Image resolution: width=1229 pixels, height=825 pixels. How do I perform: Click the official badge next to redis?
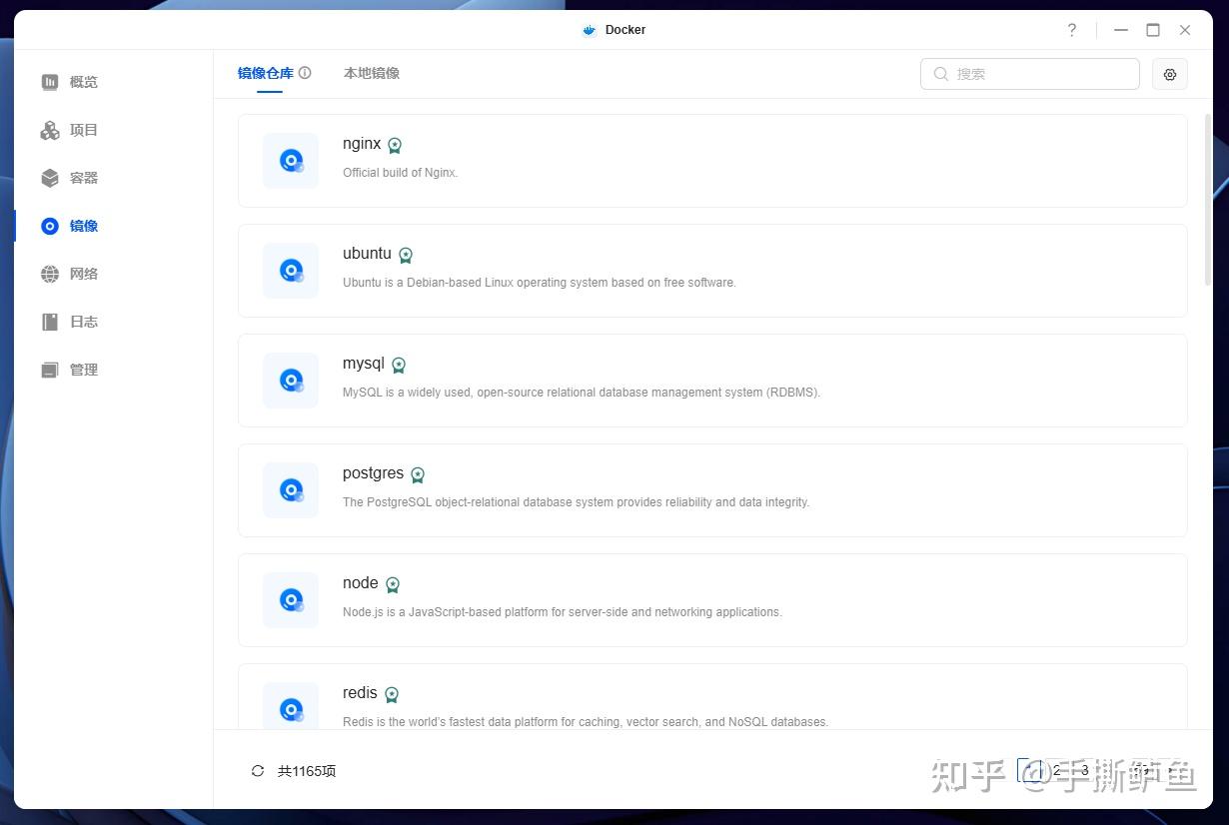[392, 695]
